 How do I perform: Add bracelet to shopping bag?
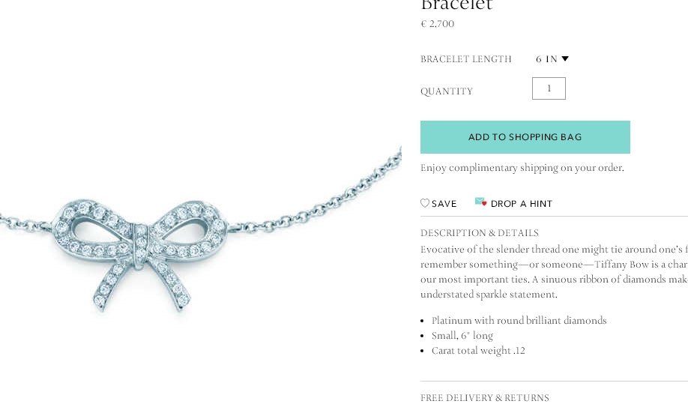[525, 137]
